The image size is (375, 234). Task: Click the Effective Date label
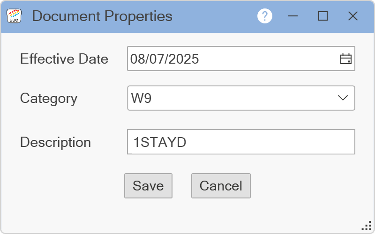[x=64, y=59]
